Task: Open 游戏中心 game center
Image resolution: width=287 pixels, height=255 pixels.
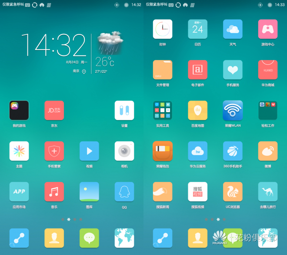Action: pyautogui.click(x=268, y=29)
